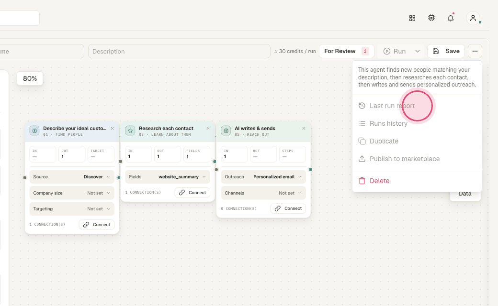The width and height of the screenshot is (498, 306).
Task: Open the apps grid icon
Action: click(x=412, y=18)
